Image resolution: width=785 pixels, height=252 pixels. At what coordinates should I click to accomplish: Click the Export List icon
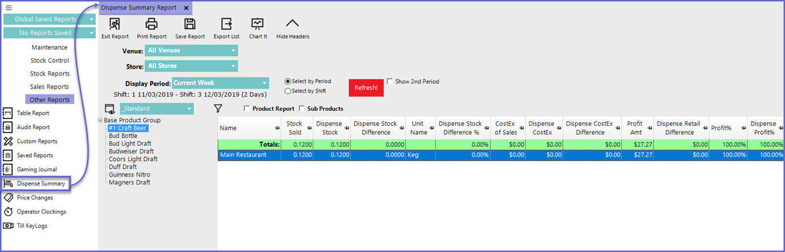pyautogui.click(x=226, y=24)
